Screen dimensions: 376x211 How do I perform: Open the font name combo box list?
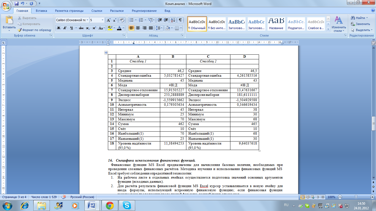pyautogui.click(x=87, y=20)
